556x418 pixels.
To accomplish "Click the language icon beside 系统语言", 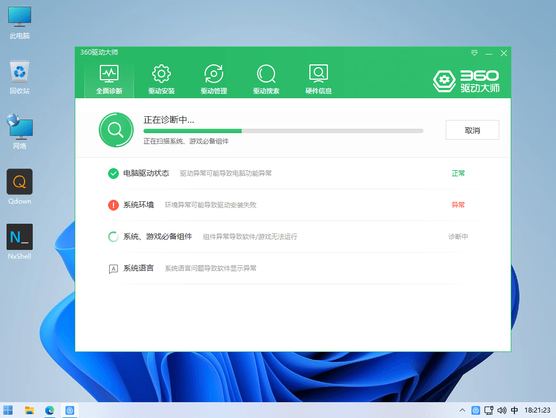I will click(113, 268).
